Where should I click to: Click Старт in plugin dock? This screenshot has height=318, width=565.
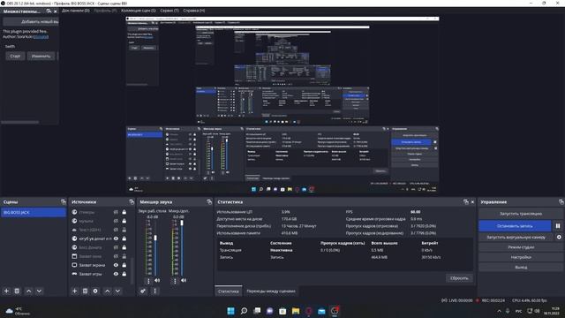click(x=15, y=56)
